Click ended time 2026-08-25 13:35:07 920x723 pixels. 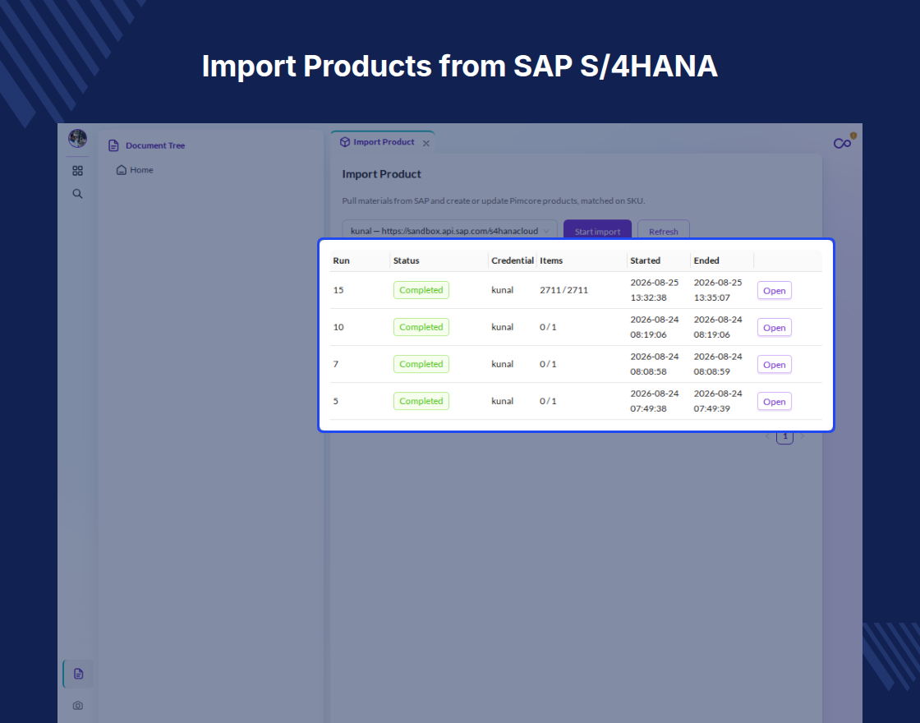click(x=718, y=290)
